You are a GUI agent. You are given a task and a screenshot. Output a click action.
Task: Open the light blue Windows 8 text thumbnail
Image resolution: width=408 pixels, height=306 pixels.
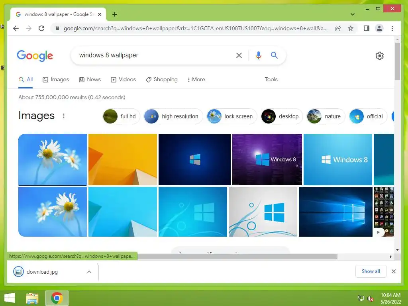338,159
